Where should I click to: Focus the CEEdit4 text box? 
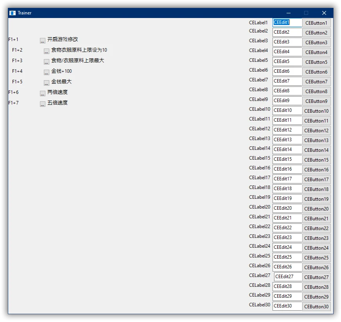coord(287,52)
